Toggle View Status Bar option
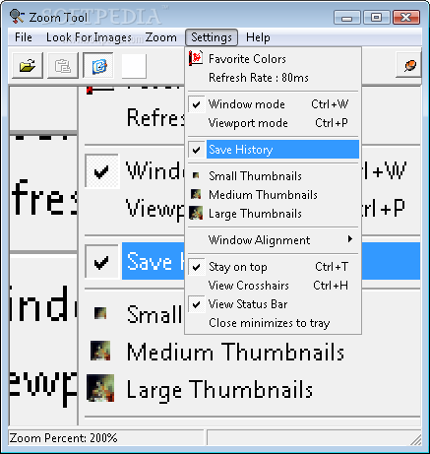The height and width of the screenshot is (454, 430). 274,304
